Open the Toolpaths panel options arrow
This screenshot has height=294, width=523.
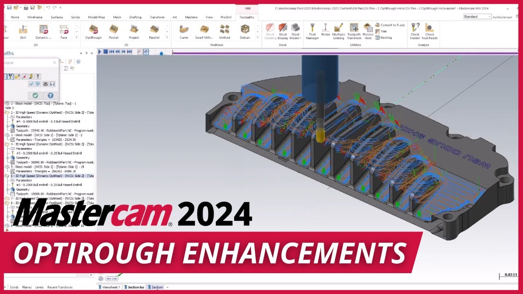(81, 53)
